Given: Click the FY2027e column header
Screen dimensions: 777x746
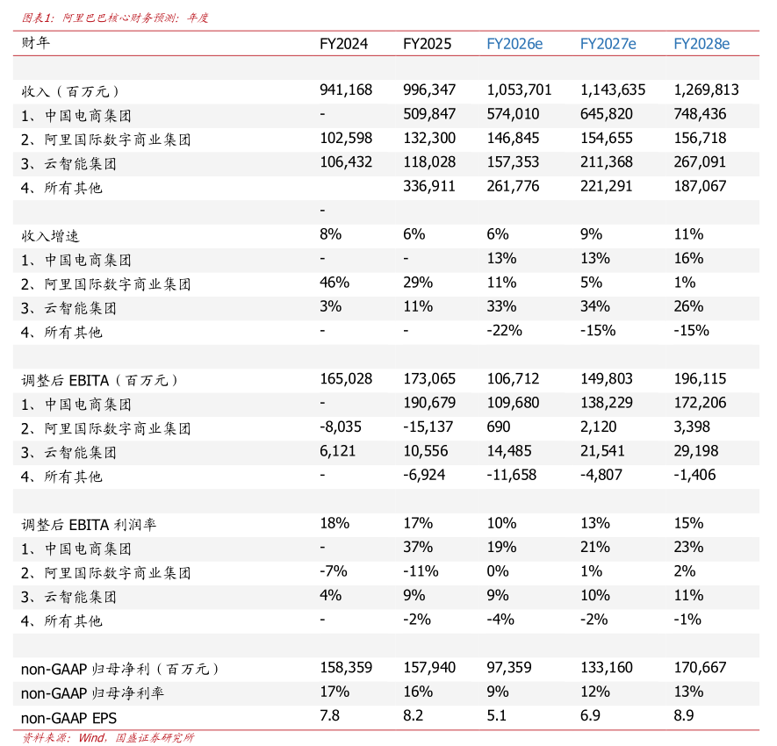Looking at the screenshot, I should pos(608,44).
